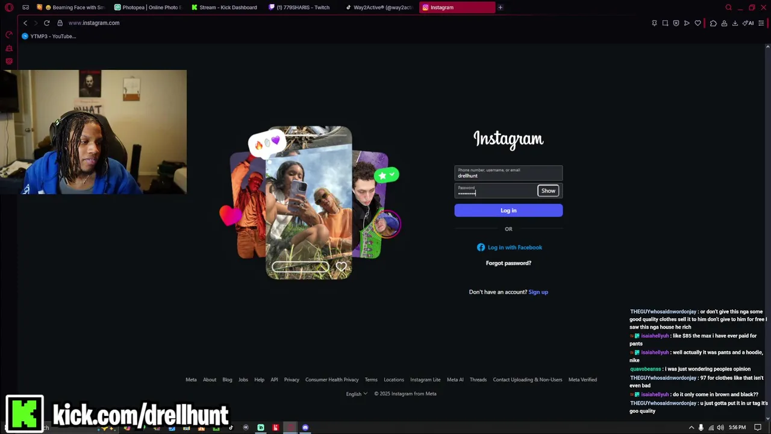Click the ad blocker shield icon
Viewport: 771px width, 434px height.
coord(676,23)
